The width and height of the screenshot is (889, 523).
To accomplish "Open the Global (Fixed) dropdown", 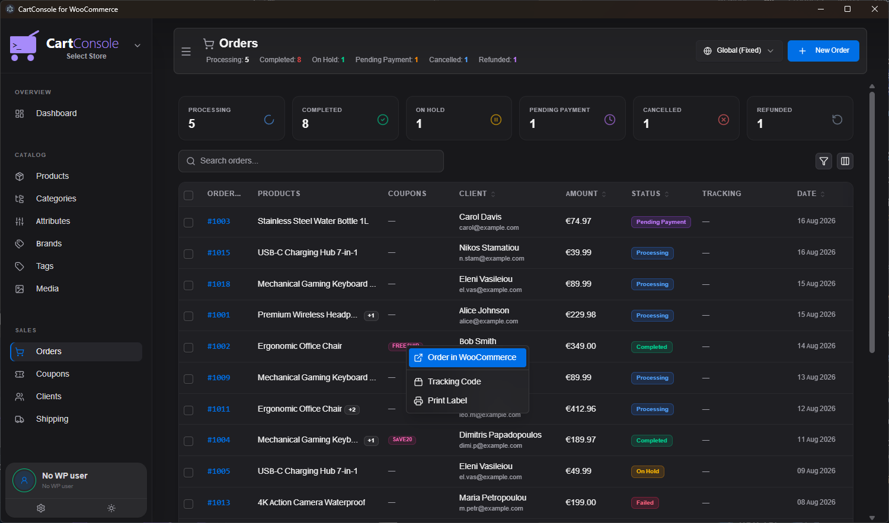I will (x=739, y=51).
